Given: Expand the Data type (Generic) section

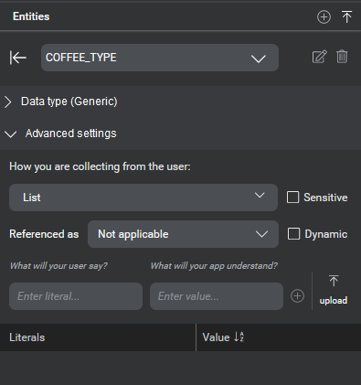Looking at the screenshot, I should coord(61,102).
